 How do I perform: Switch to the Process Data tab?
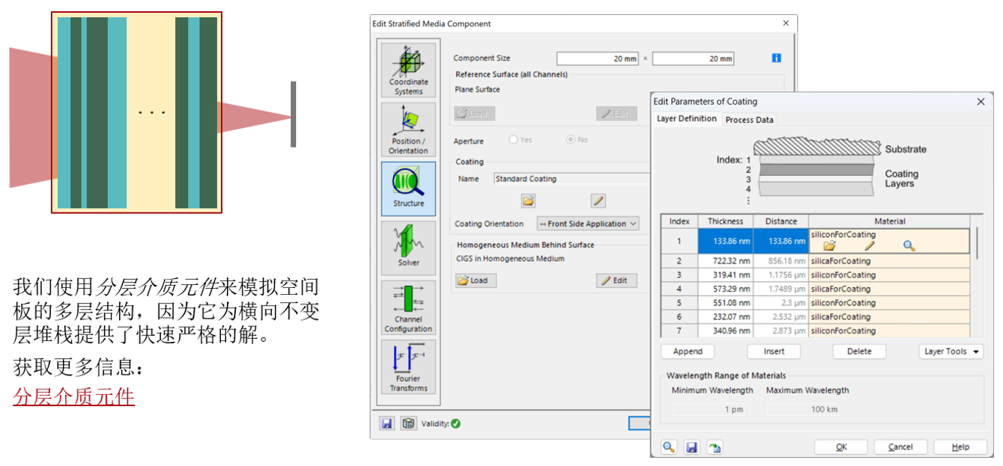[x=749, y=120]
